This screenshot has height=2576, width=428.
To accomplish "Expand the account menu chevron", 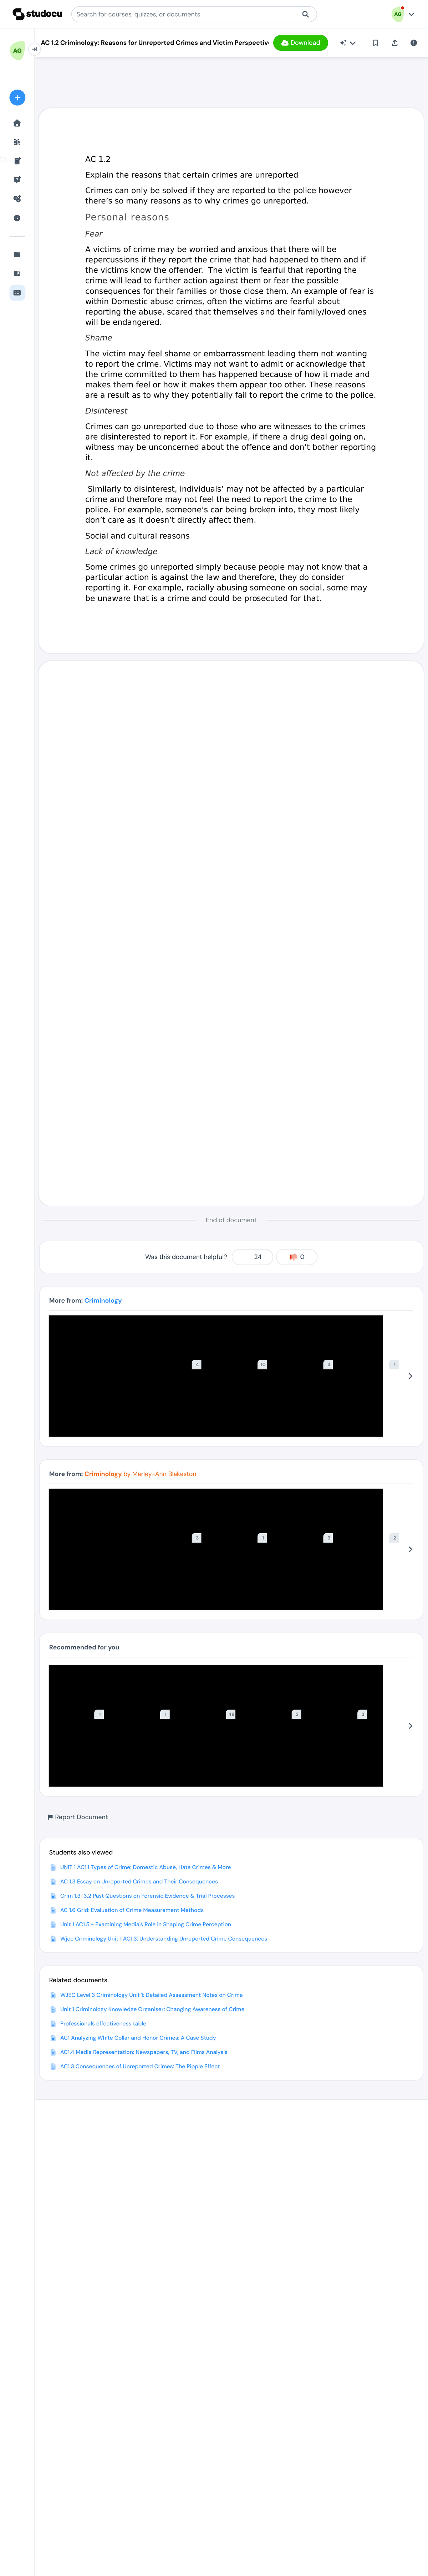I will (411, 14).
